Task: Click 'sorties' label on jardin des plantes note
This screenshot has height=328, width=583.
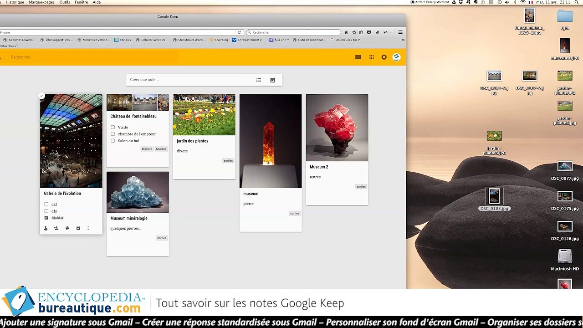Action: click(x=228, y=160)
